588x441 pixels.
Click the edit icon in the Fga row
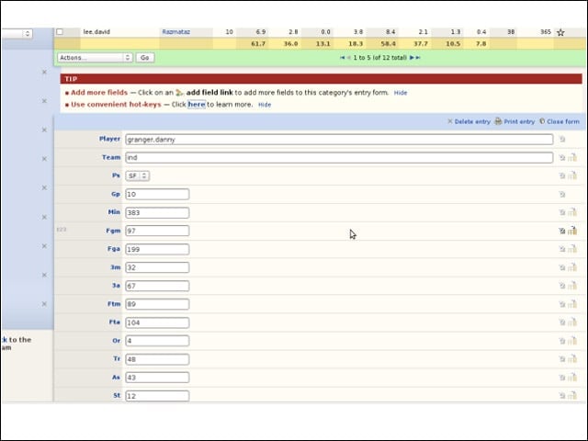(x=562, y=249)
